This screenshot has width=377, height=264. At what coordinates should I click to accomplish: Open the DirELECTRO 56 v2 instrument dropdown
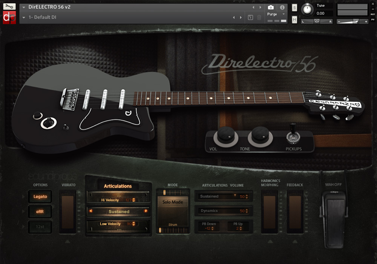(x=23, y=7)
